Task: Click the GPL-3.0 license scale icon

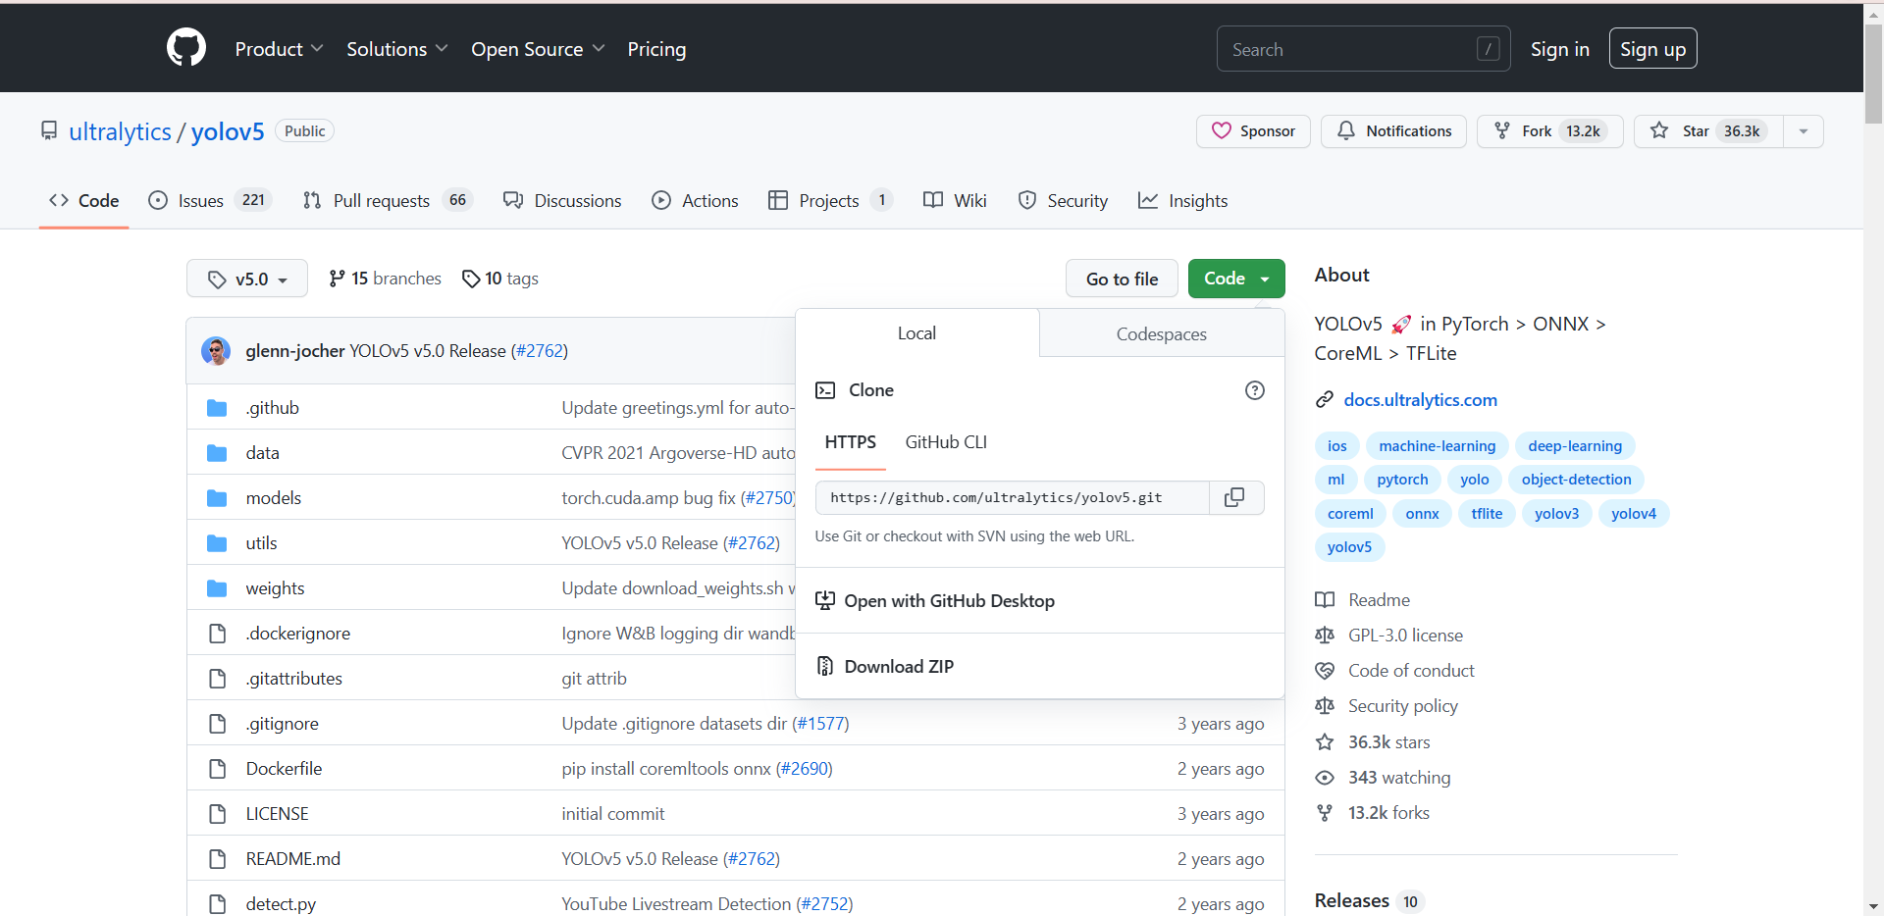Action: tap(1325, 635)
